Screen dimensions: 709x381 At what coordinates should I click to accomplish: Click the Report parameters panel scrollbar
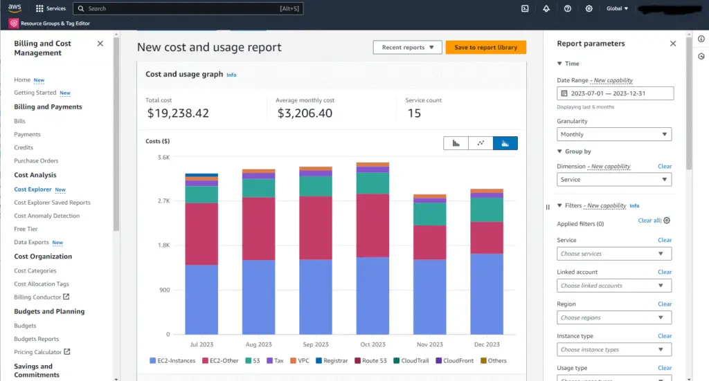click(689, 104)
